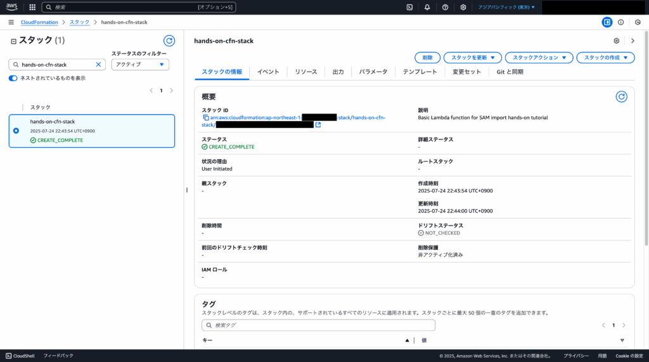This screenshot has width=649, height=362.
Task: Follow the スタック breadcrumb link
Action: (79, 22)
